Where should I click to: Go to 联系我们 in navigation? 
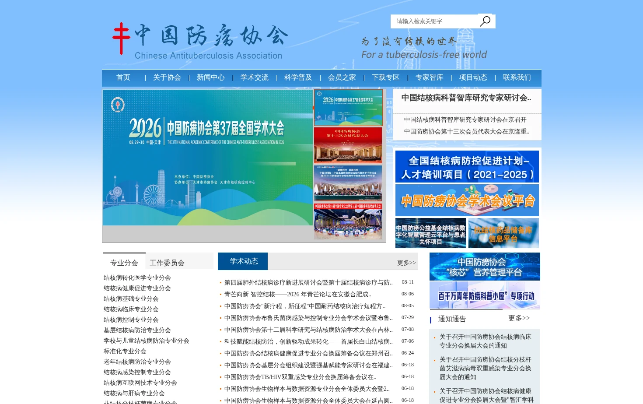pos(517,77)
